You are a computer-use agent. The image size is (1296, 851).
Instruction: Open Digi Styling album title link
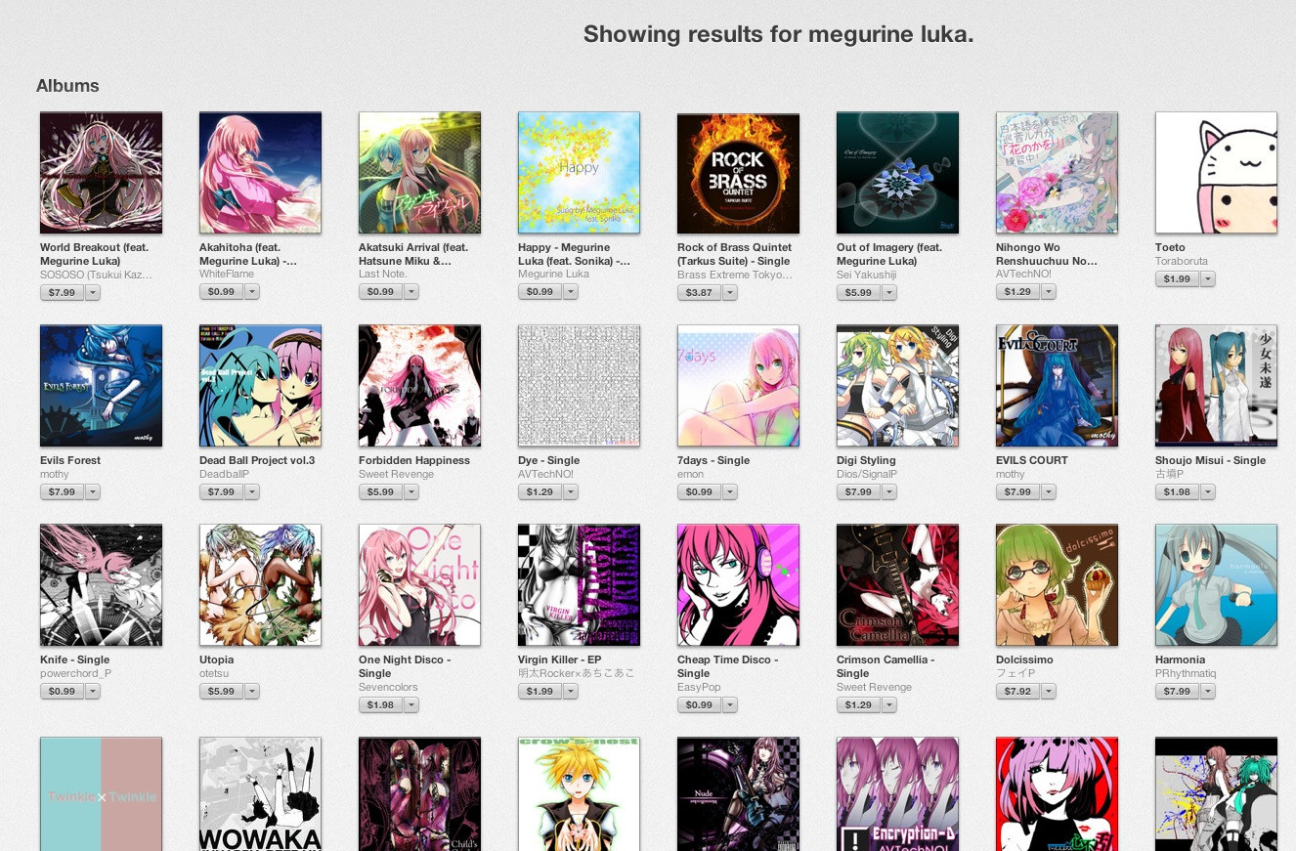[x=866, y=460]
